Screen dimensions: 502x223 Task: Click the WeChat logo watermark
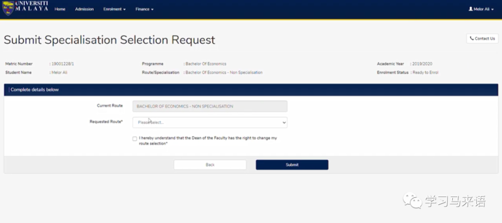[x=414, y=201]
